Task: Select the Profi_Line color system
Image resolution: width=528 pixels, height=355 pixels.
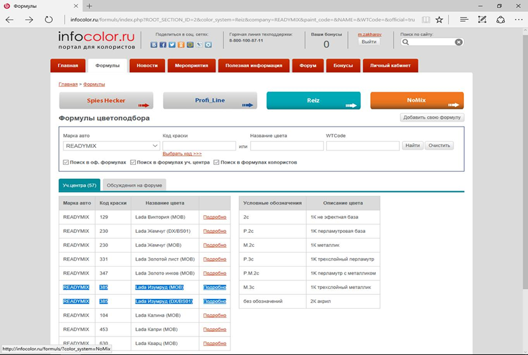Action: pos(210,100)
